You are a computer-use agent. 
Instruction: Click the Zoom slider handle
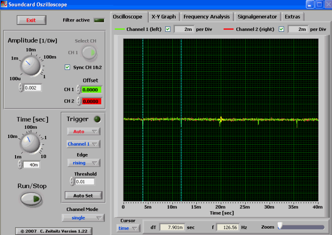(280, 226)
